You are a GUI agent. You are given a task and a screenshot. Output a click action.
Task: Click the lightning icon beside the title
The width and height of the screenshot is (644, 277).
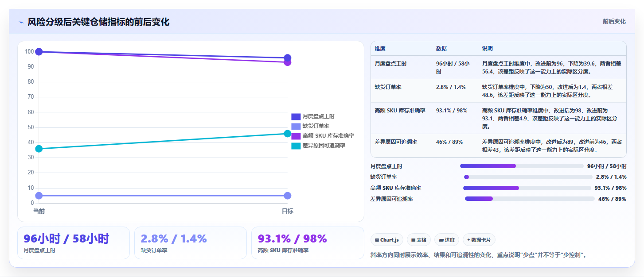click(21, 22)
